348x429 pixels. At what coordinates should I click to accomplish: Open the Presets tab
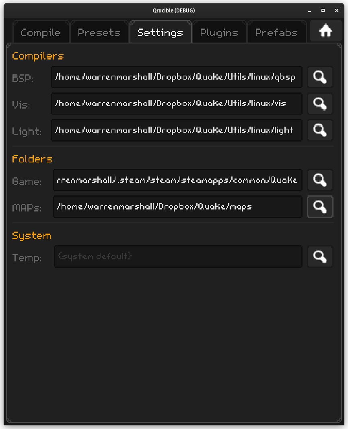point(99,33)
